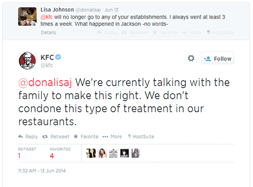Reply to Lisa Johnson's tweet
The height and width of the screenshot is (187, 253).
point(107,32)
